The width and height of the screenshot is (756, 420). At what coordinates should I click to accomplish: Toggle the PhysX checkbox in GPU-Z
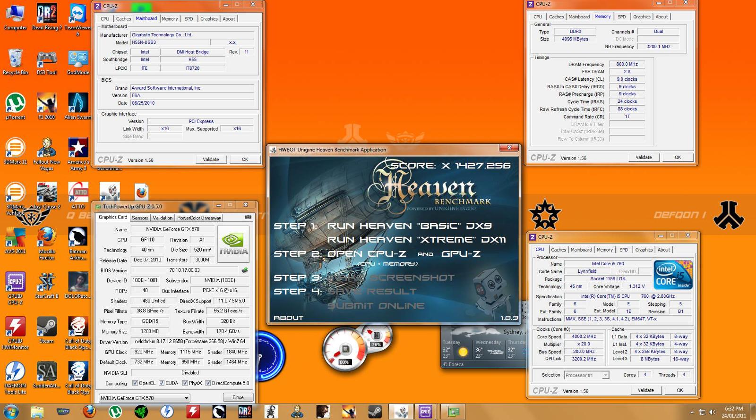[185, 383]
